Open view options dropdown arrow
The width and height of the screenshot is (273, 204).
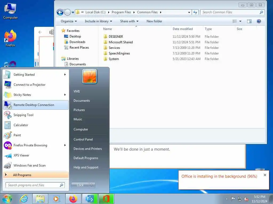[x=240, y=21]
